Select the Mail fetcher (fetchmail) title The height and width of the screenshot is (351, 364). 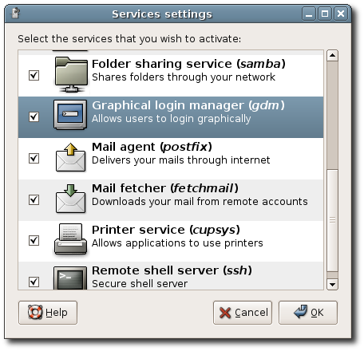pos(165,188)
